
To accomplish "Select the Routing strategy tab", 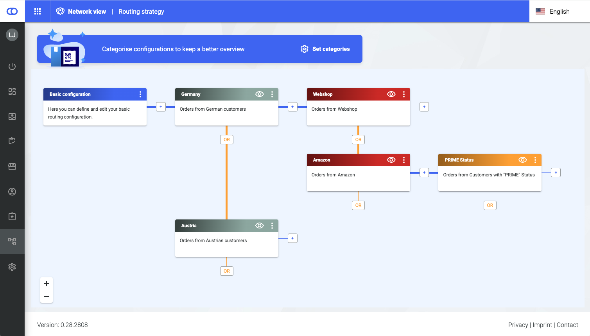I will pos(141,11).
